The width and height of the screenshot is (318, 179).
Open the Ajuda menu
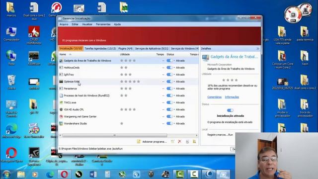coord(117,24)
